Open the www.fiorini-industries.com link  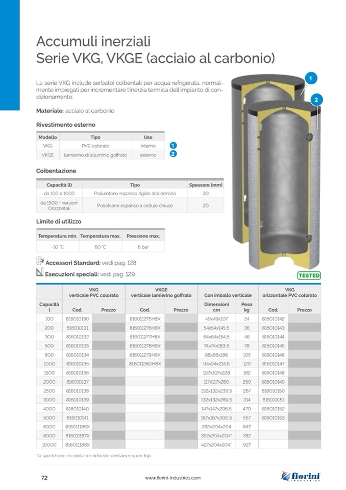[172, 478]
